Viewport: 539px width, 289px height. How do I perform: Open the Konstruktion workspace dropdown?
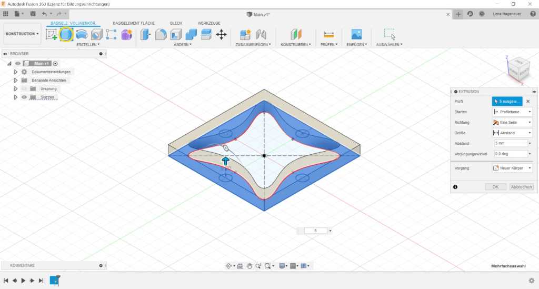click(22, 34)
